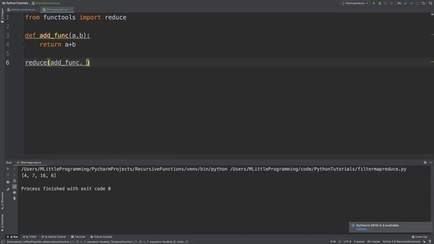434x244 pixels.
Task: Click 'Process finished with exit code 0' text
Action: tap(66, 188)
